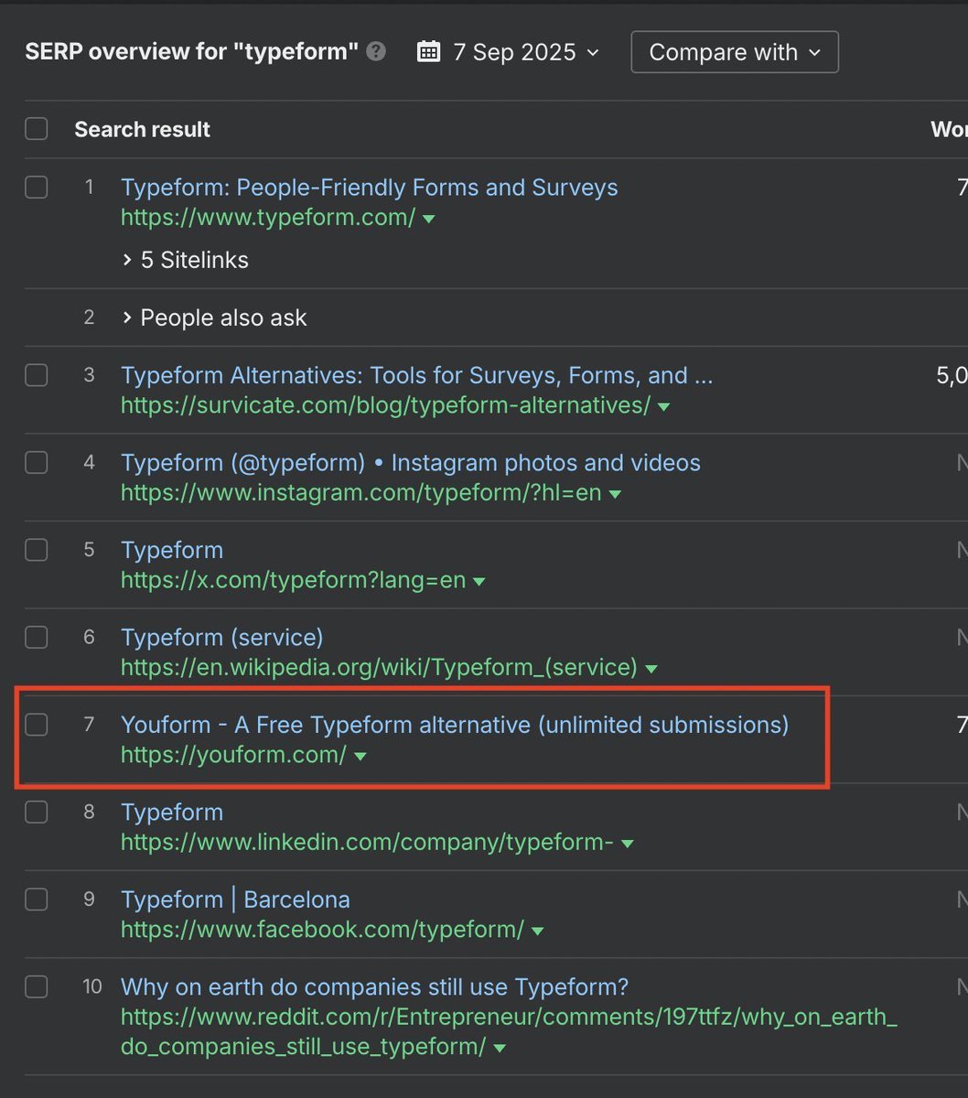Open the Compare with dropdown

(735, 52)
